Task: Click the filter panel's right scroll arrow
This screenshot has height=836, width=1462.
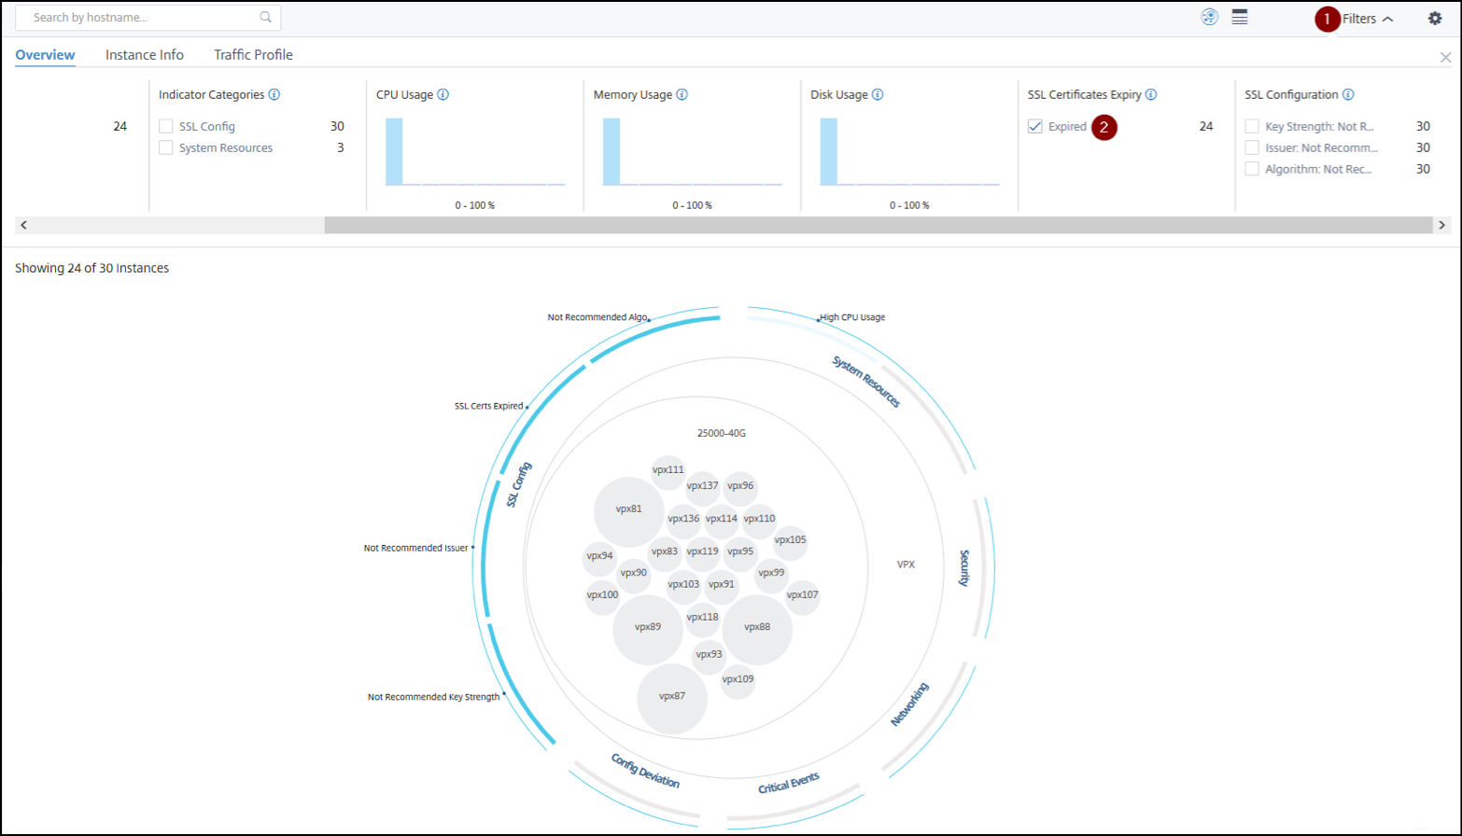Action: coord(1441,225)
